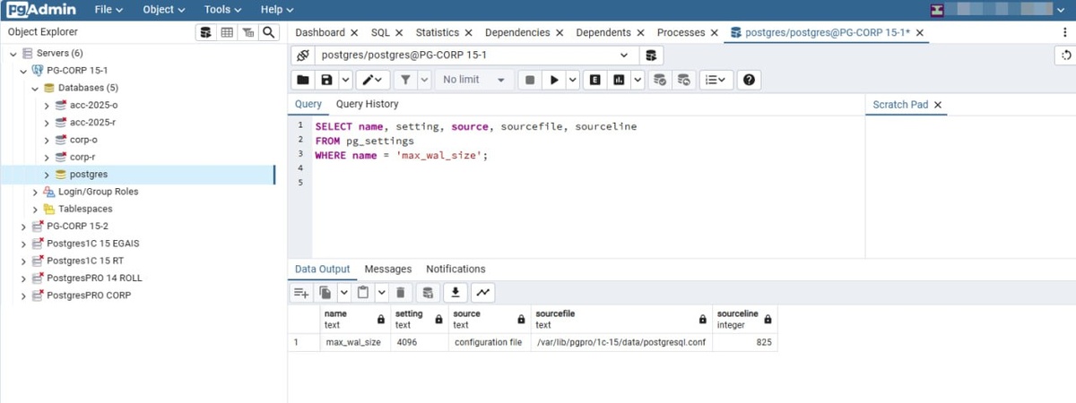The height and width of the screenshot is (403, 1076).
Task: Click the Rollback transaction icon
Action: tap(684, 80)
